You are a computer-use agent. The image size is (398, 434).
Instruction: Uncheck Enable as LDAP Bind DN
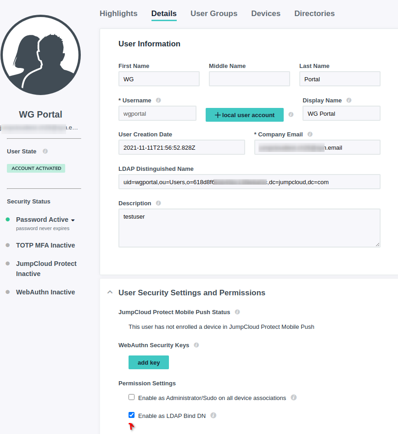[131, 415]
